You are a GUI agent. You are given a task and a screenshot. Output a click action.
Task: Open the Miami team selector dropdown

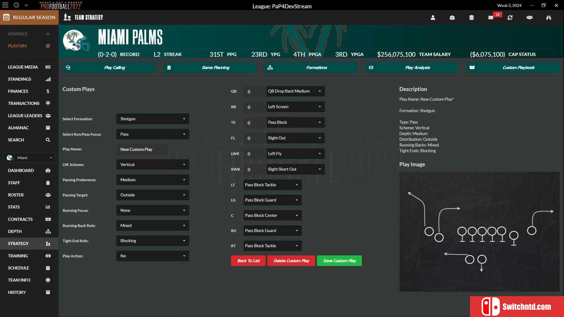click(x=29, y=158)
